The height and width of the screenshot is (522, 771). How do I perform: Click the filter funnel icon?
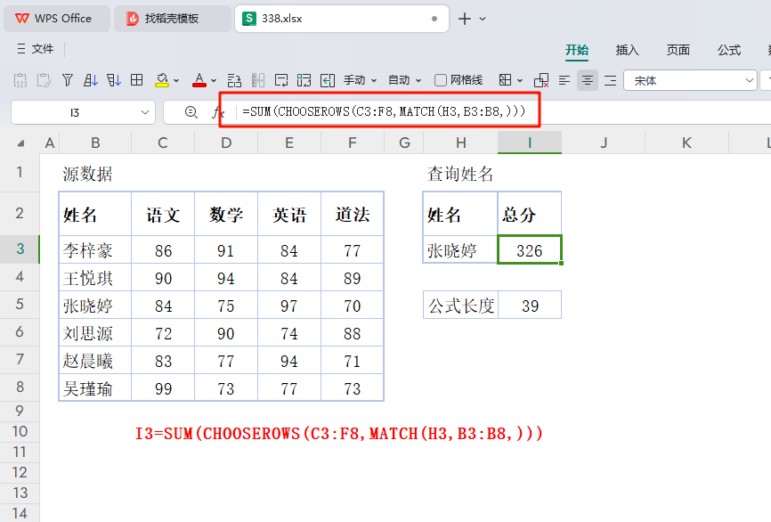pyautogui.click(x=68, y=80)
